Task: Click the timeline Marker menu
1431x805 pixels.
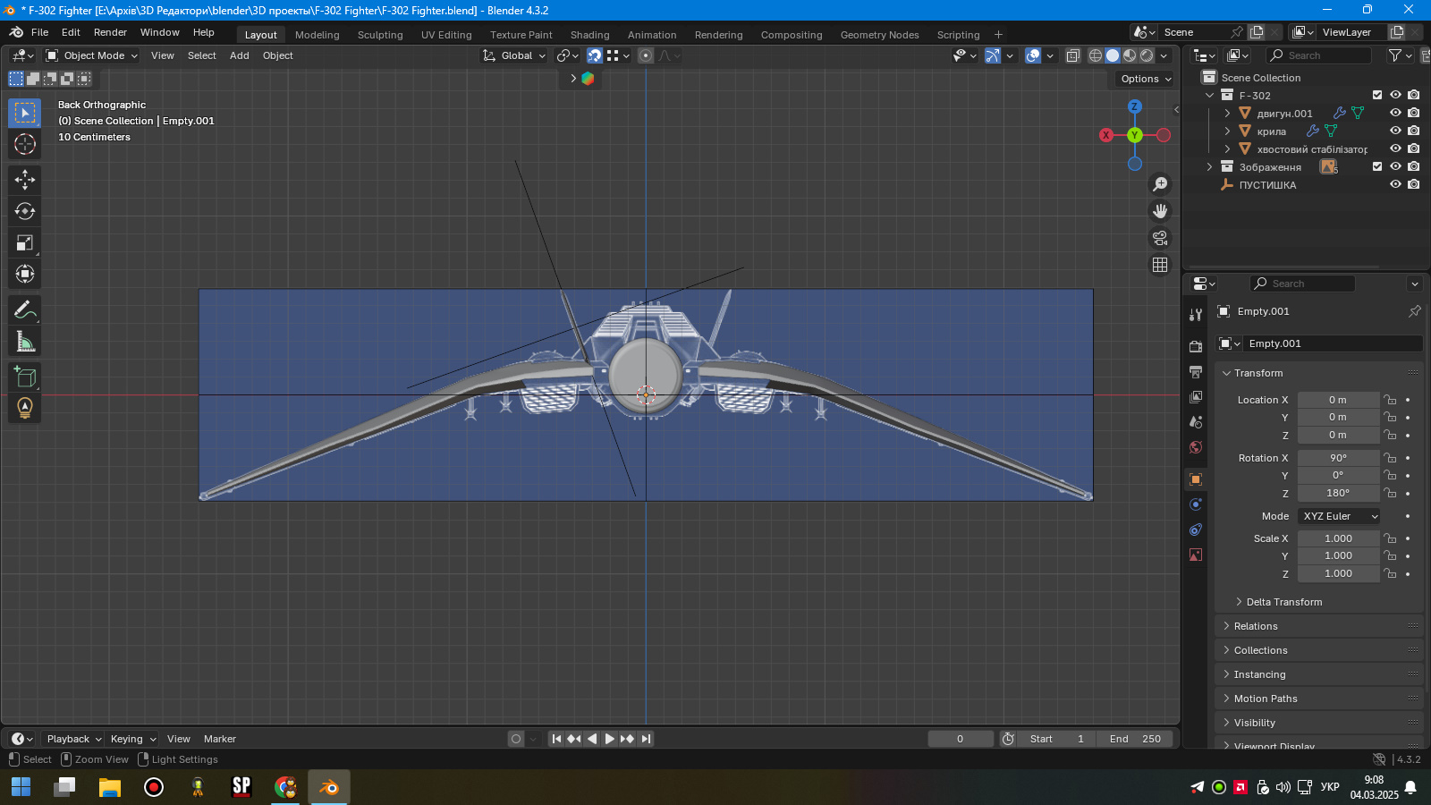Action: pyautogui.click(x=220, y=739)
